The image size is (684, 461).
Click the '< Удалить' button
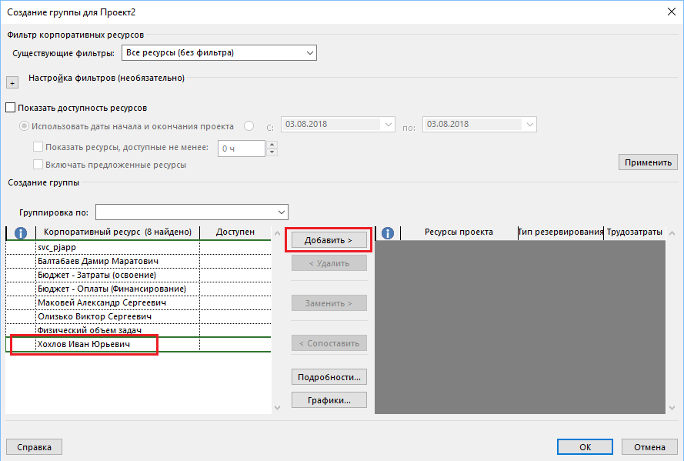[329, 263]
